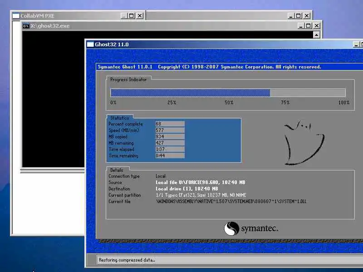Click the Ghost32 11.0 title bar text
This screenshot has width=363, height=272.
(x=112, y=44)
